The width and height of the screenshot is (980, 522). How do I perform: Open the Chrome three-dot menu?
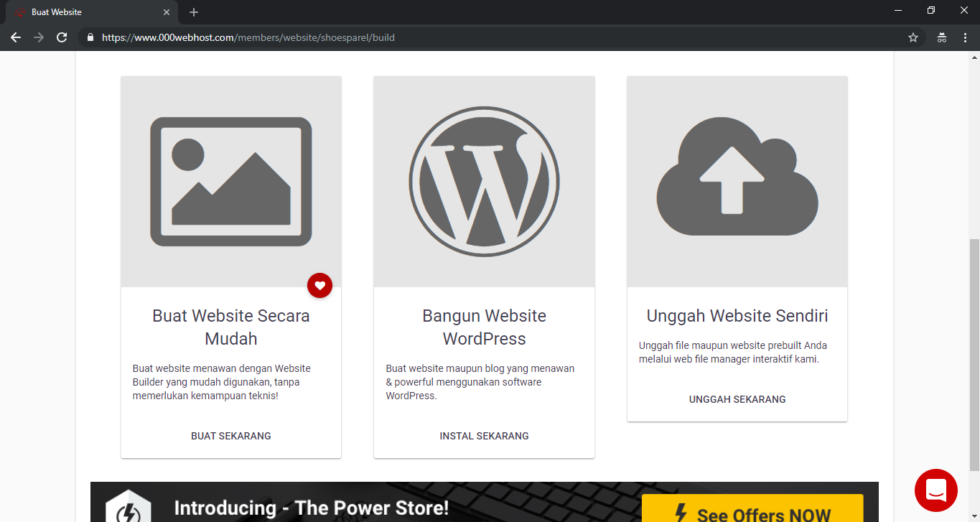click(965, 37)
